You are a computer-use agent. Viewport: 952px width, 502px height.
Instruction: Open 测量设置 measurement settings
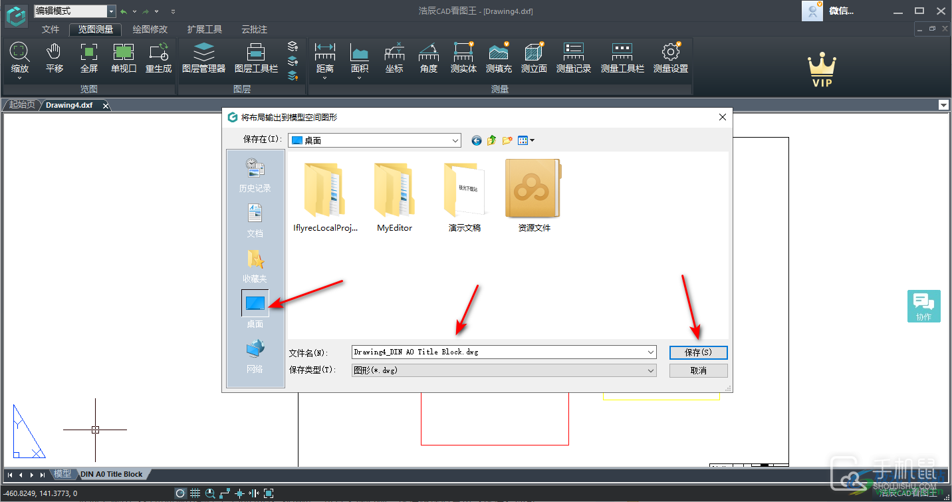pyautogui.click(x=670, y=59)
